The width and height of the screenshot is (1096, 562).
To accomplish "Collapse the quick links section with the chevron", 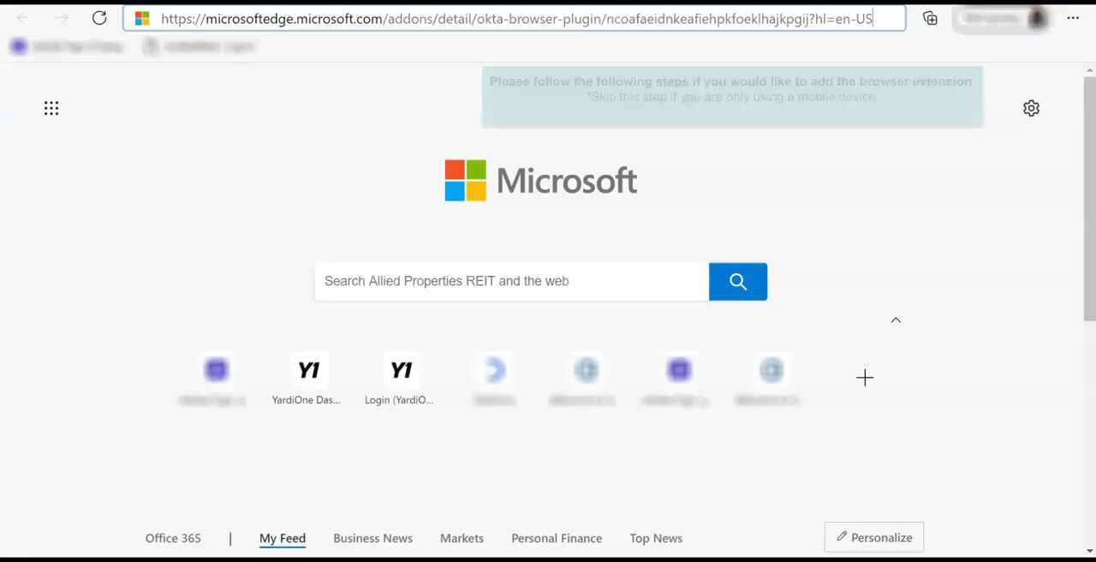I will pyautogui.click(x=896, y=320).
